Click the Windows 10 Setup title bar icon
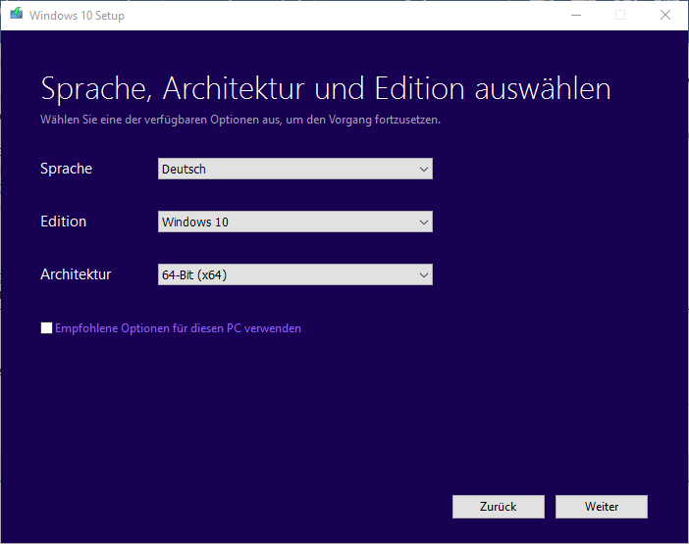The width and height of the screenshot is (689, 544). point(17,13)
